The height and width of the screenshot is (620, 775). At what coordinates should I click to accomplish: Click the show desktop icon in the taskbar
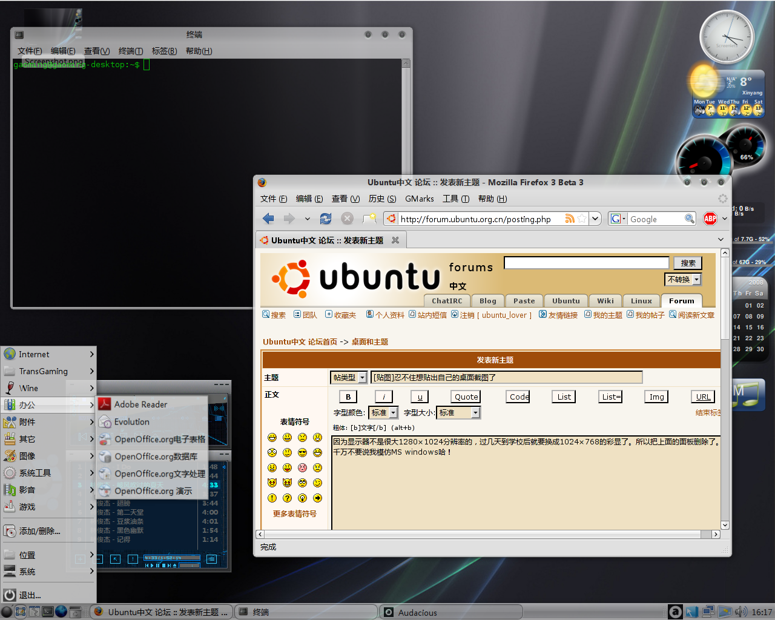tap(21, 612)
